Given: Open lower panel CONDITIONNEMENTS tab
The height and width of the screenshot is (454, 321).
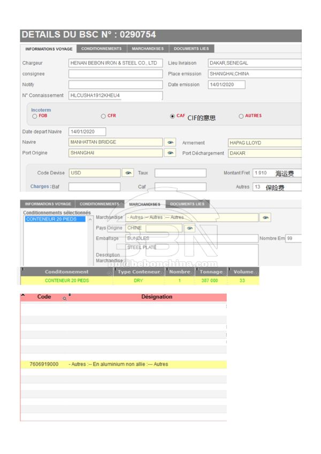Looking at the screenshot, I should click(x=100, y=204).
